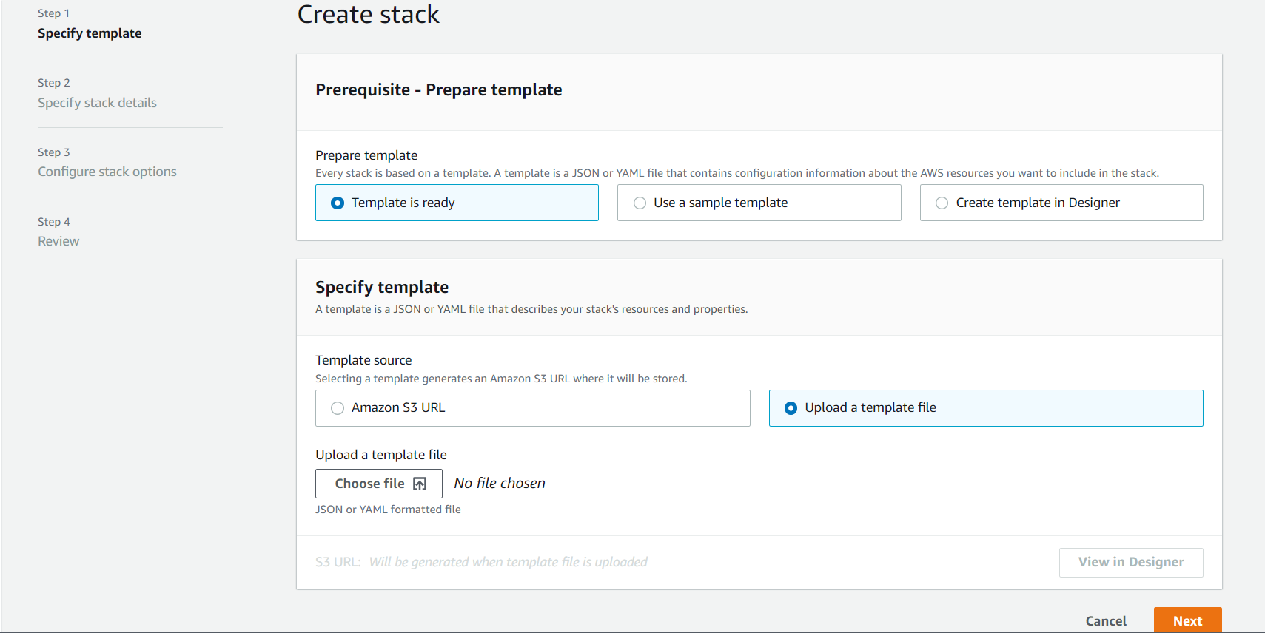The image size is (1265, 633).
Task: Go to Step 1 'Specify template'
Action: (x=90, y=33)
